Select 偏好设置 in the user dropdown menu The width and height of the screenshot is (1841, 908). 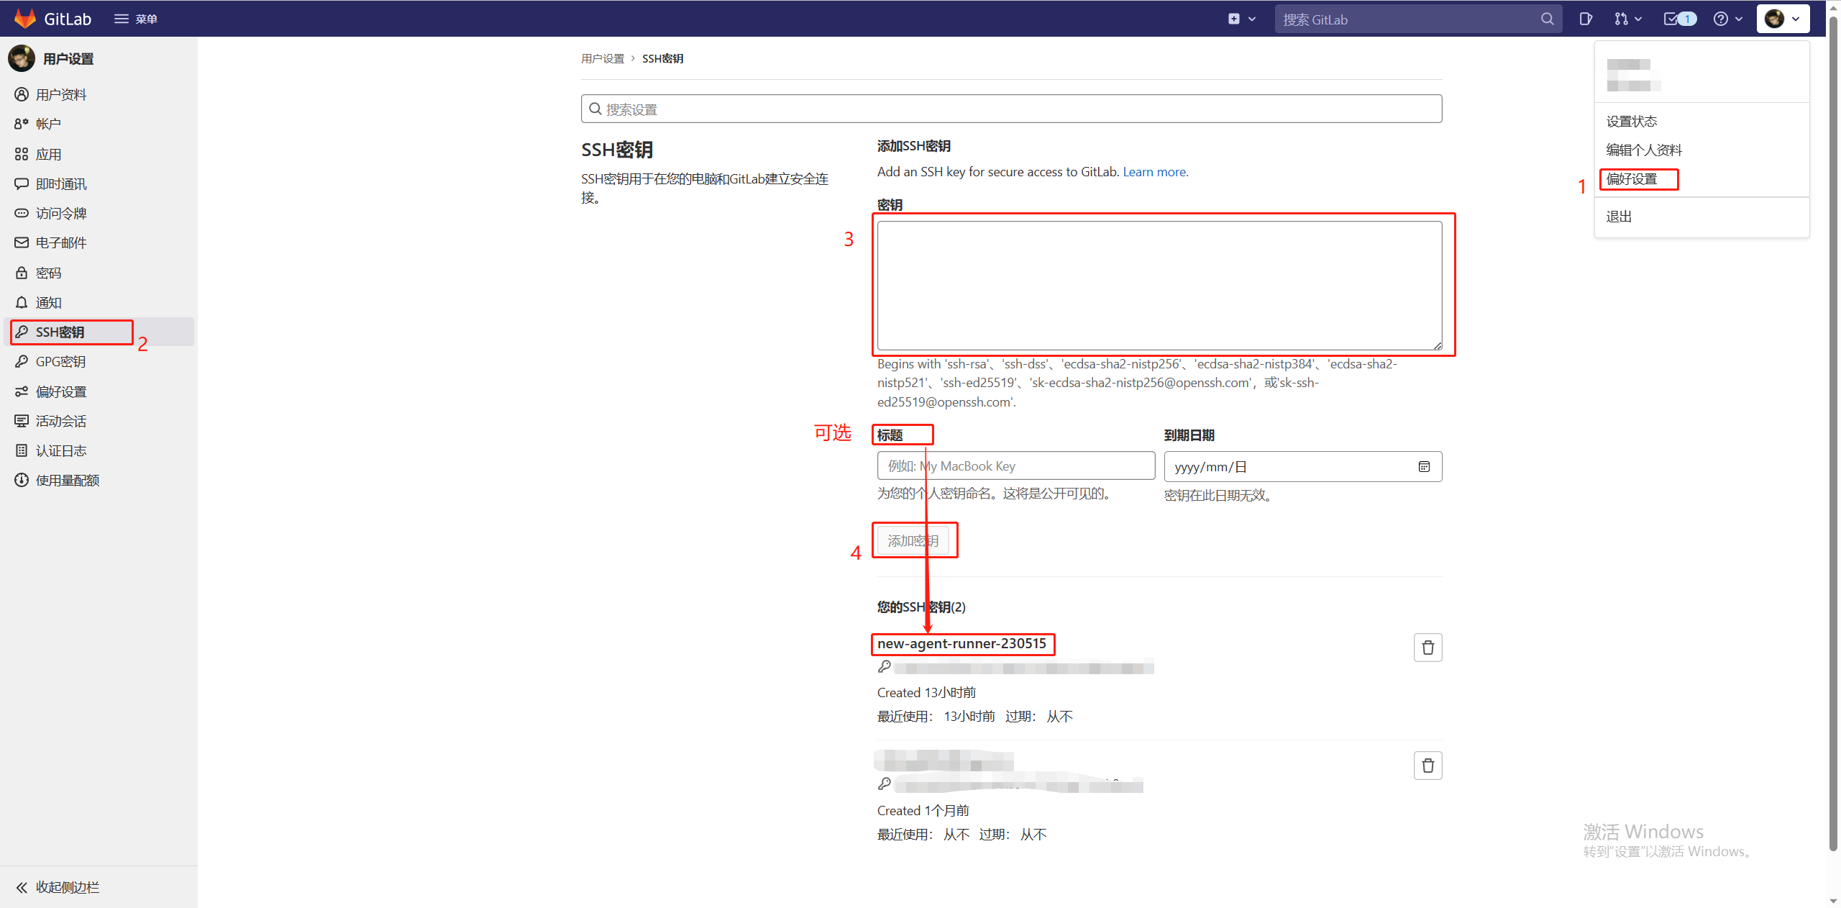tap(1631, 179)
